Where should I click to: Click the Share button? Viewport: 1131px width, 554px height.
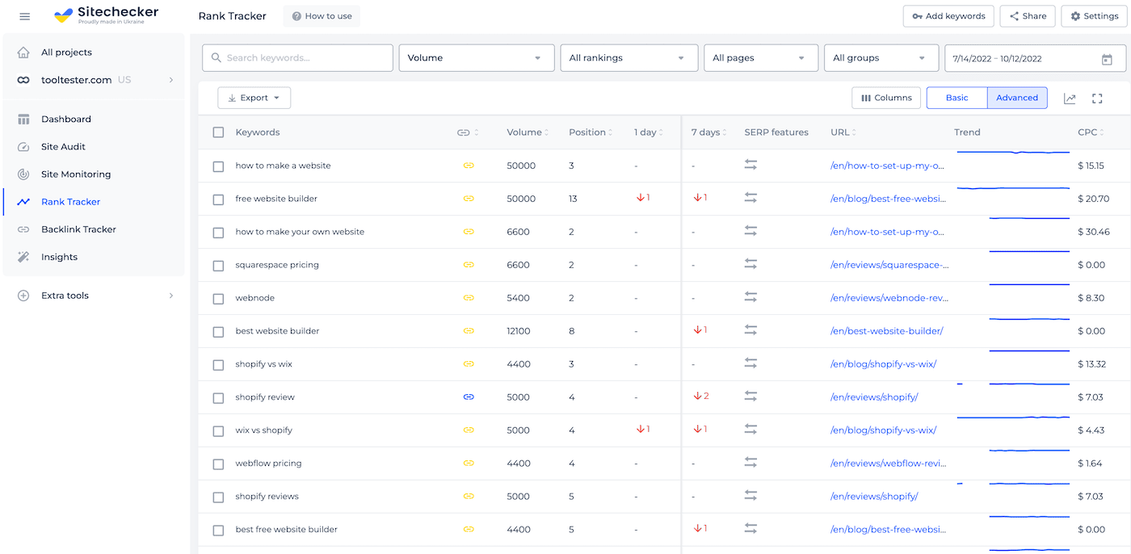point(1028,16)
